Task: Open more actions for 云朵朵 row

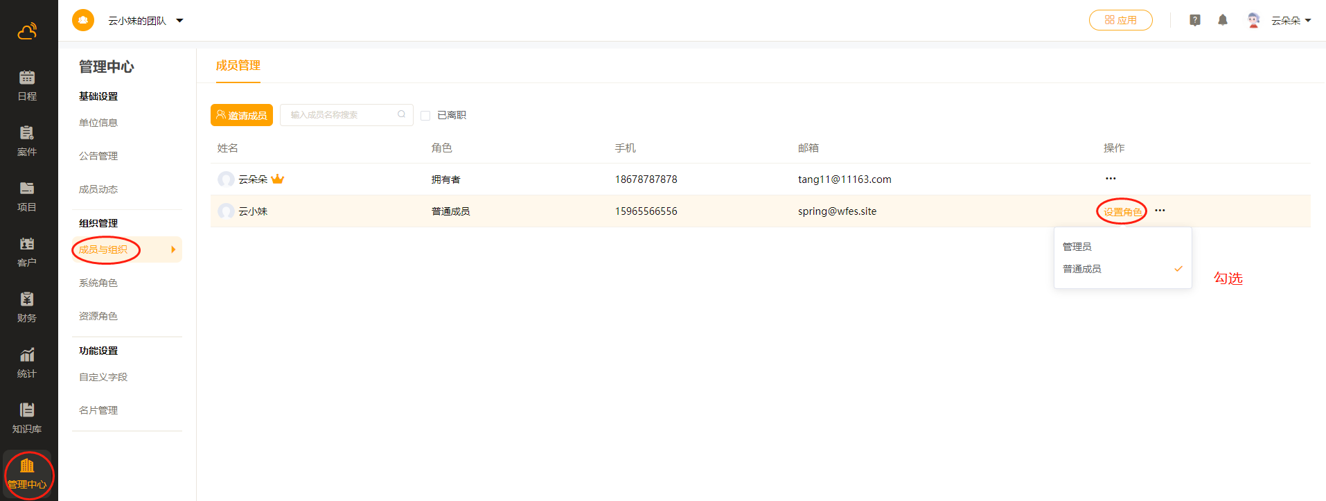Action: [1111, 179]
